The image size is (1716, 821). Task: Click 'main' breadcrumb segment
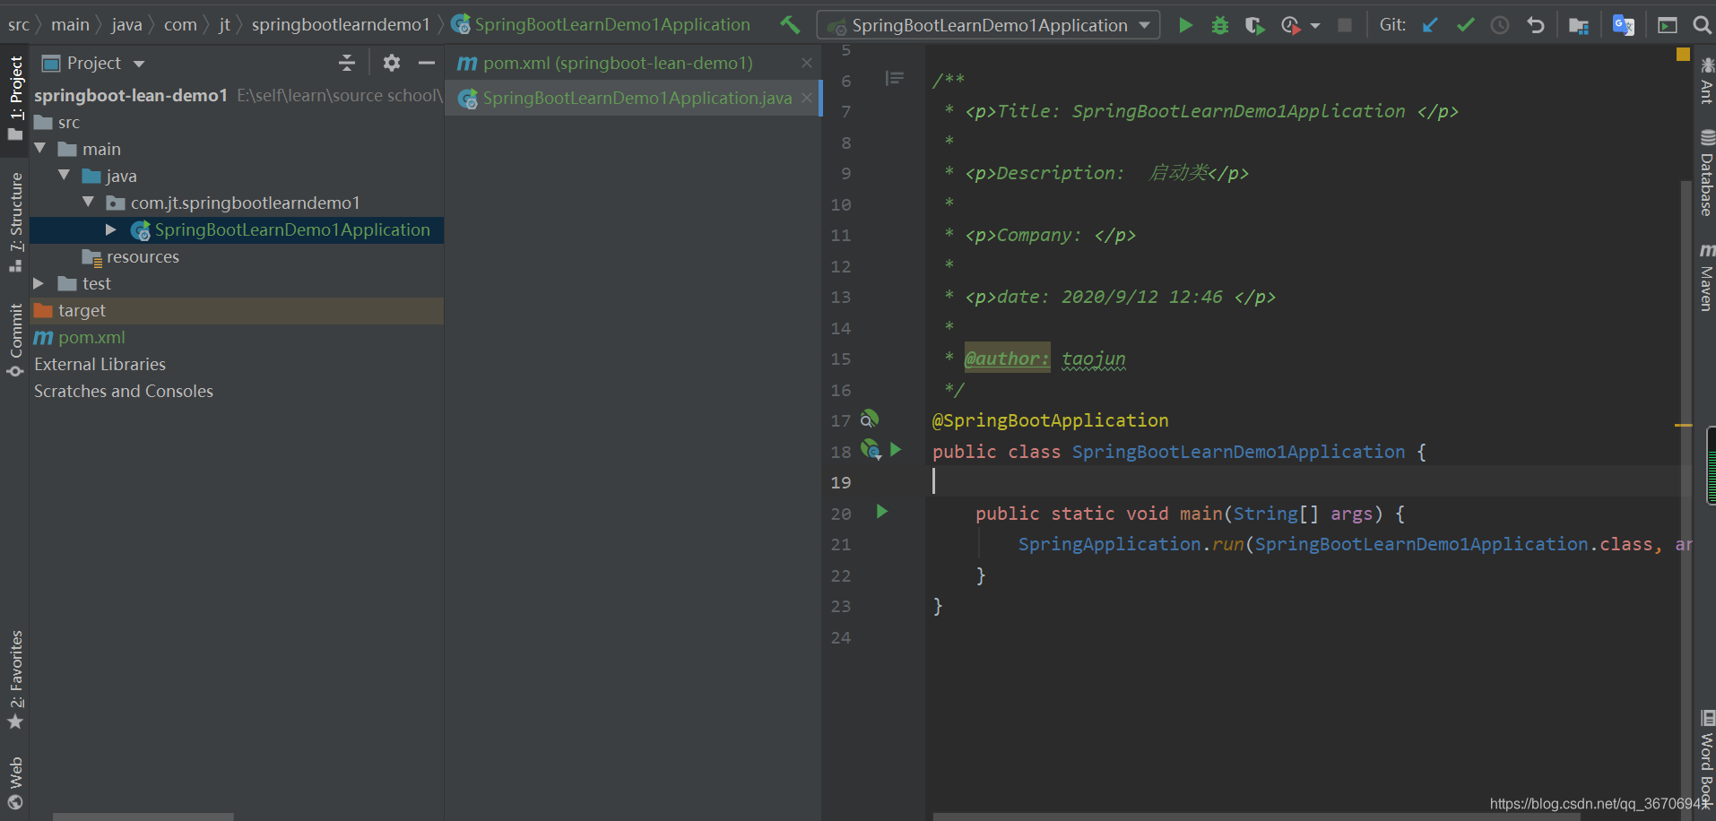coord(70,24)
